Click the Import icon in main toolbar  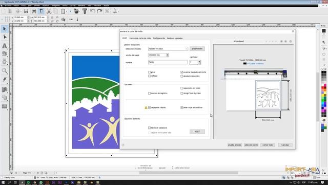18,11
